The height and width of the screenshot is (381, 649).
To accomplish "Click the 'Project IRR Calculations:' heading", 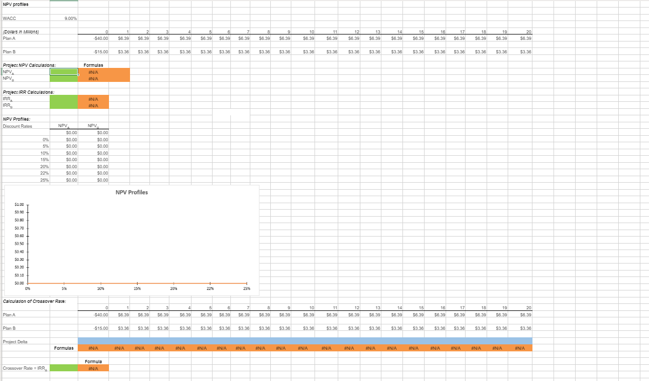I will coord(29,92).
